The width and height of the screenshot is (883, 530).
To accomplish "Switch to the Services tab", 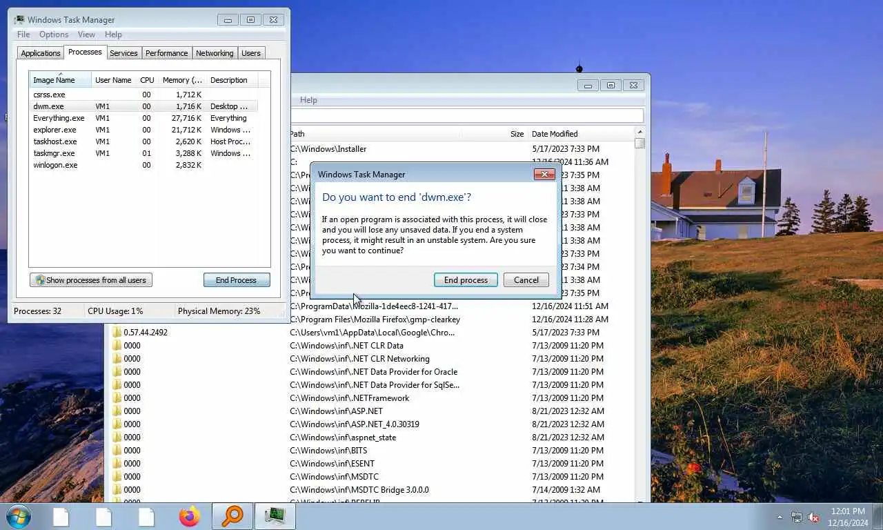I will tap(123, 53).
